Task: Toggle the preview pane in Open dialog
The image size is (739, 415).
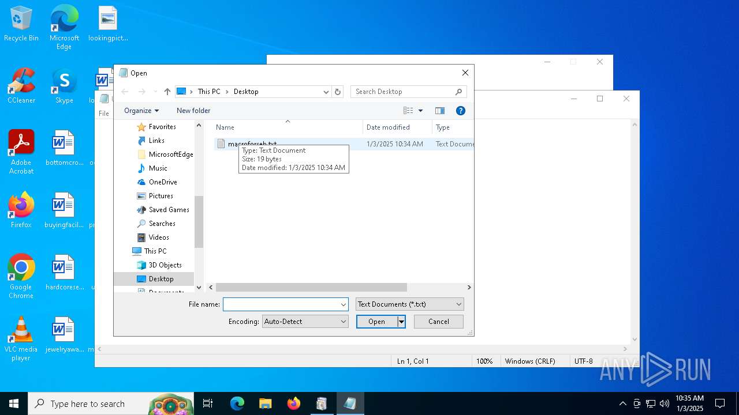Action: pos(440,111)
